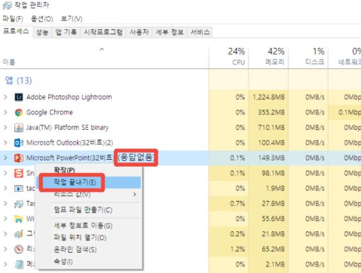Expand the Java Platform SE binary row
Viewport: 361px width, 273px height.
point(6,127)
